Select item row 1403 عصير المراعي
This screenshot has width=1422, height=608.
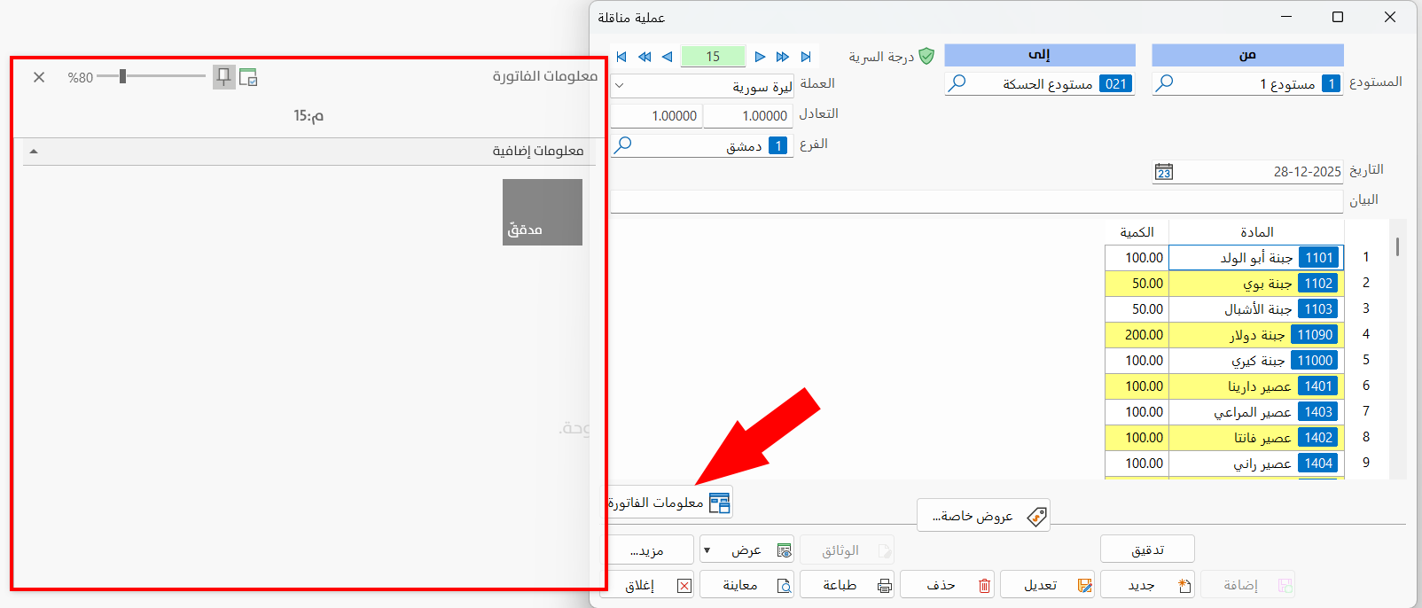1256,412
